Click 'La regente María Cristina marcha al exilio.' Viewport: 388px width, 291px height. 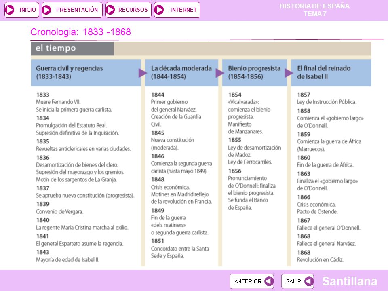[x=82, y=228]
